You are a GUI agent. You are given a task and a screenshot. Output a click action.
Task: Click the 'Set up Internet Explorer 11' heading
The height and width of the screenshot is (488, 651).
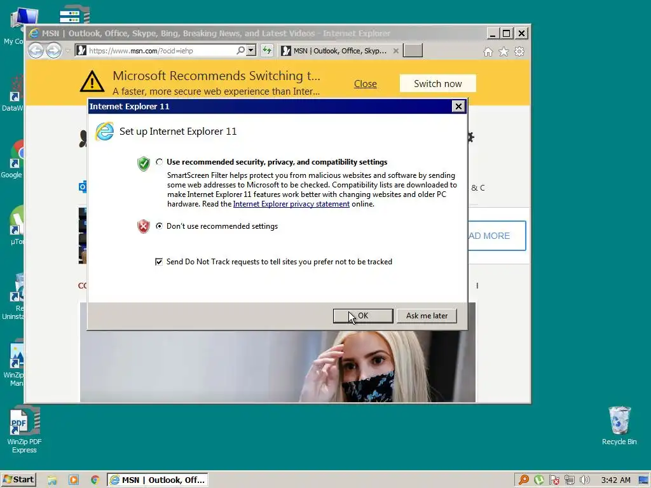tap(178, 132)
